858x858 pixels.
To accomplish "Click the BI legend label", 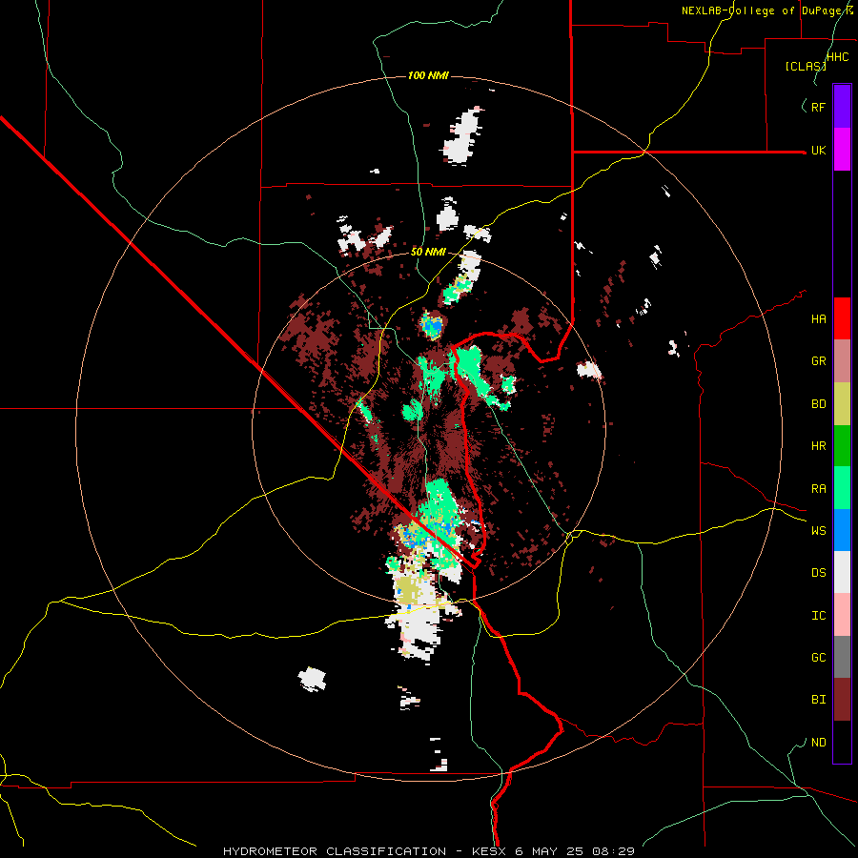I will (818, 700).
